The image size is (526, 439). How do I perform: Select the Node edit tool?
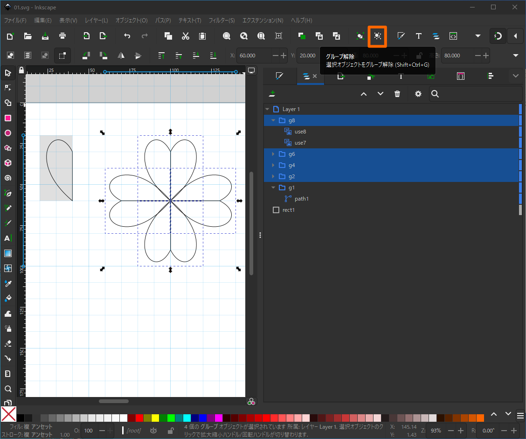[x=8, y=88]
